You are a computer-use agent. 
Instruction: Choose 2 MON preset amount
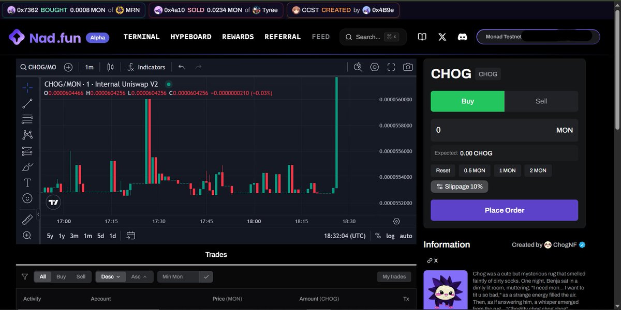(x=538, y=171)
